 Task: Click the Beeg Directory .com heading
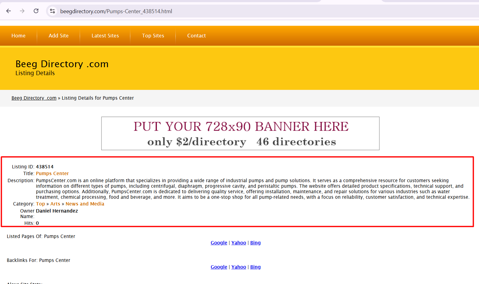pyautogui.click(x=62, y=64)
